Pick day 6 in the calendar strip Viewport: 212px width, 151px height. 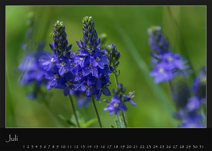(45, 147)
